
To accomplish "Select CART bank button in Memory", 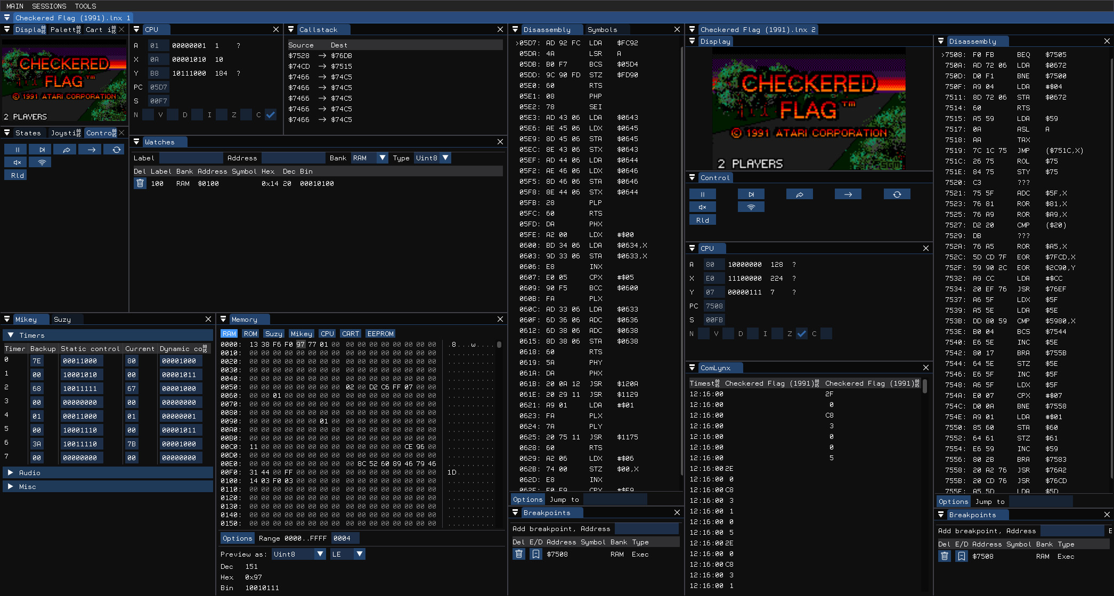I will coord(351,333).
